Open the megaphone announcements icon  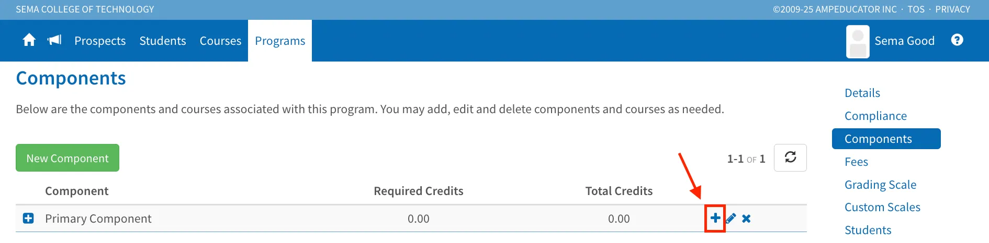click(54, 40)
